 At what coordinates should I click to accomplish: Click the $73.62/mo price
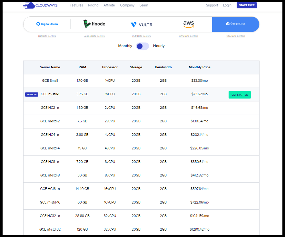pos(199,94)
